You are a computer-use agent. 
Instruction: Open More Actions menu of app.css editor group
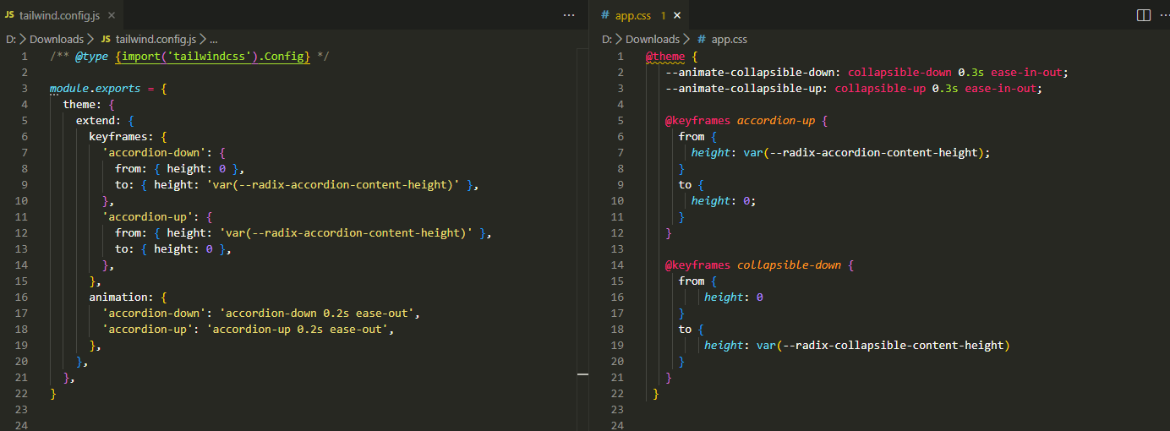(x=1166, y=15)
